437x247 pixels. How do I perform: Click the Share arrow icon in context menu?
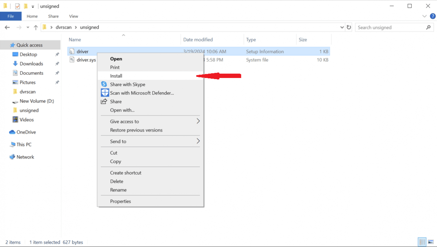point(104,101)
